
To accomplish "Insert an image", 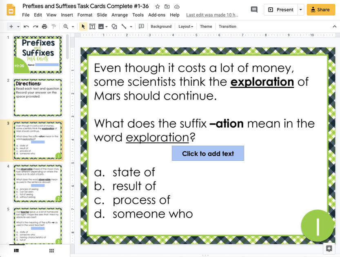I will (101, 27).
